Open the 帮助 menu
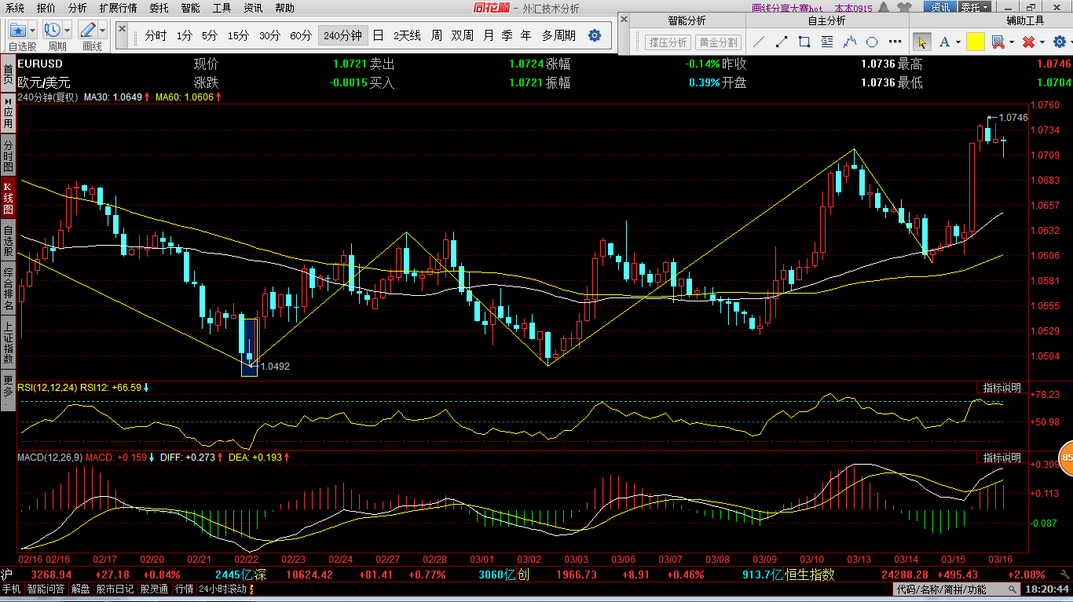Viewport: 1073px width, 602px height. (x=284, y=8)
